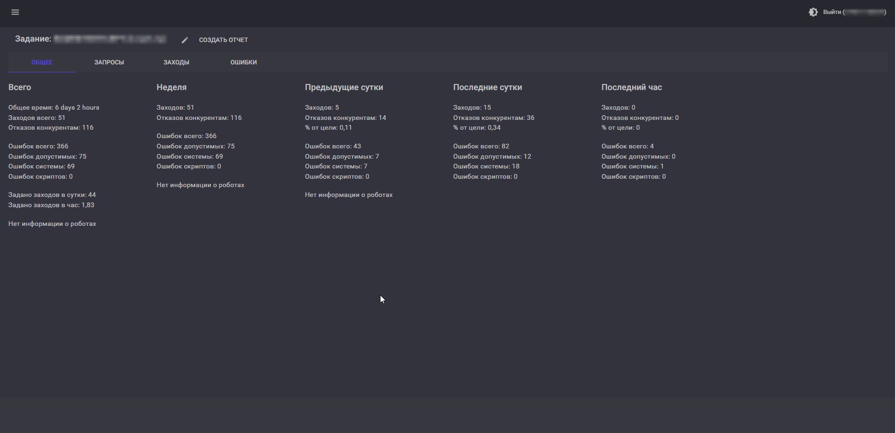
Task: Click 'Заходов всего: 51' line
Action: [37, 118]
